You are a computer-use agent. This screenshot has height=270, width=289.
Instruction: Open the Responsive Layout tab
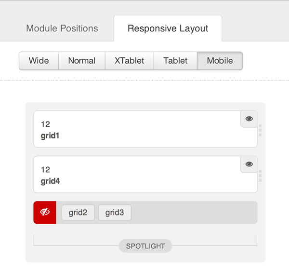point(168,28)
